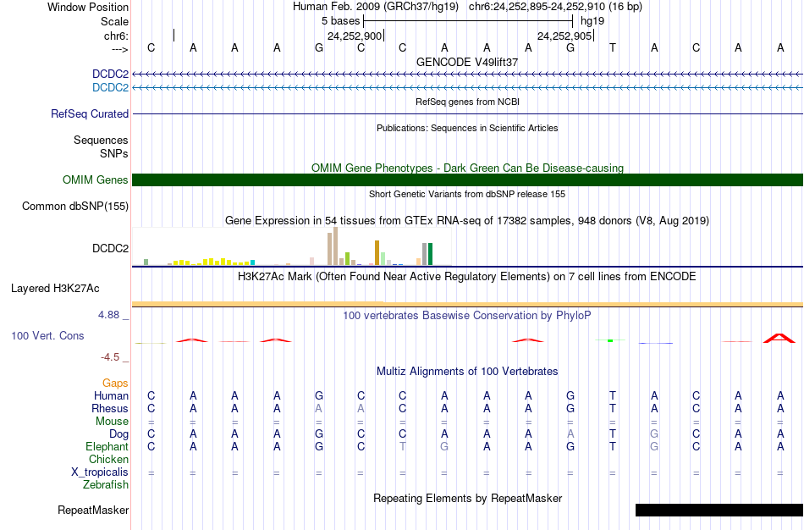Click the ---> sequence direction label
The width and height of the screenshot is (804, 530).
tap(119, 49)
